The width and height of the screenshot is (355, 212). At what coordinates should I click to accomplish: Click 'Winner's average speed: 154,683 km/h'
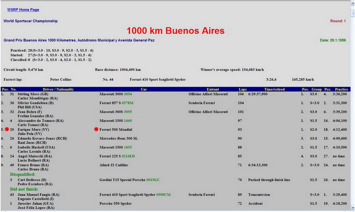click(x=232, y=70)
